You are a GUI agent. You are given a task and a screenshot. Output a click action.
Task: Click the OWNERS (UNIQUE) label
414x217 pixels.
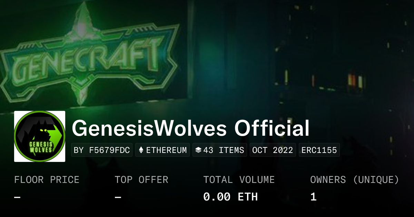[355, 180]
